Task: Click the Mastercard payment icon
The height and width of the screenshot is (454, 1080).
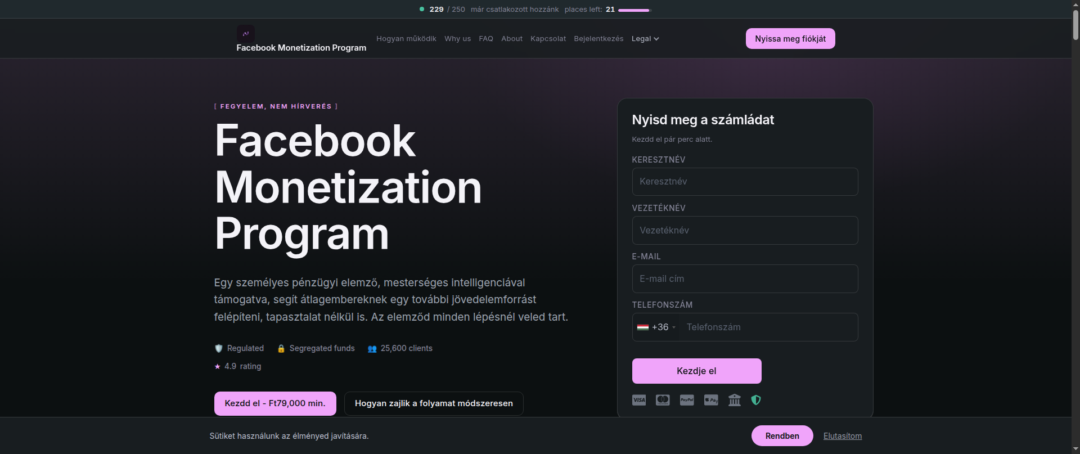Action: click(663, 400)
